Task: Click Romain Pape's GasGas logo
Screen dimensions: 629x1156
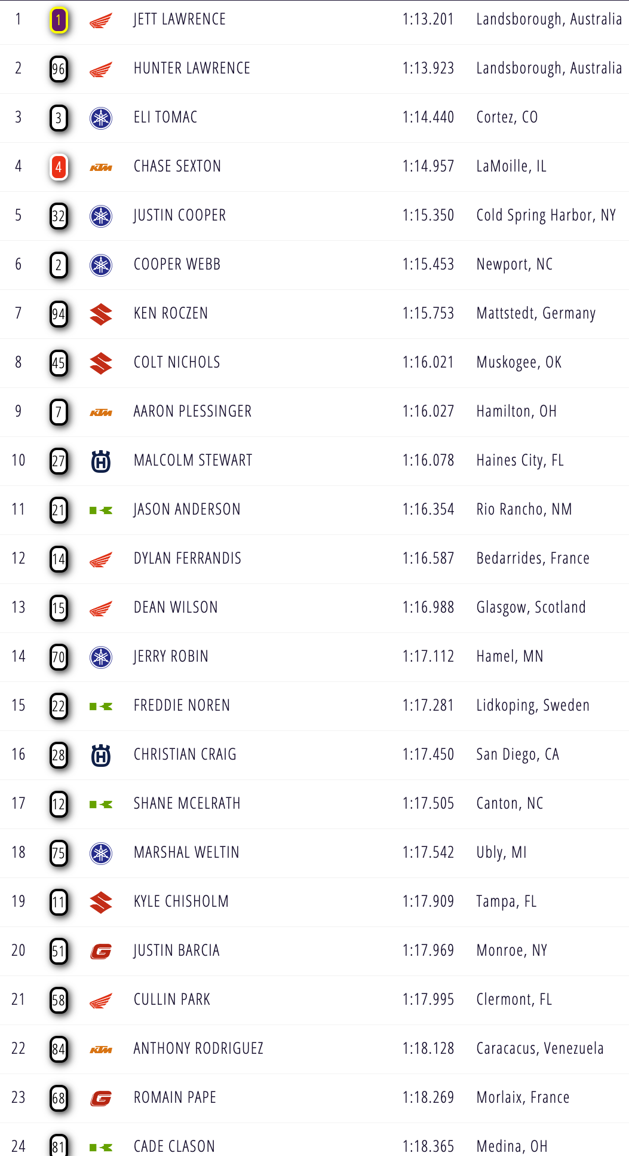Action: 101,1099
